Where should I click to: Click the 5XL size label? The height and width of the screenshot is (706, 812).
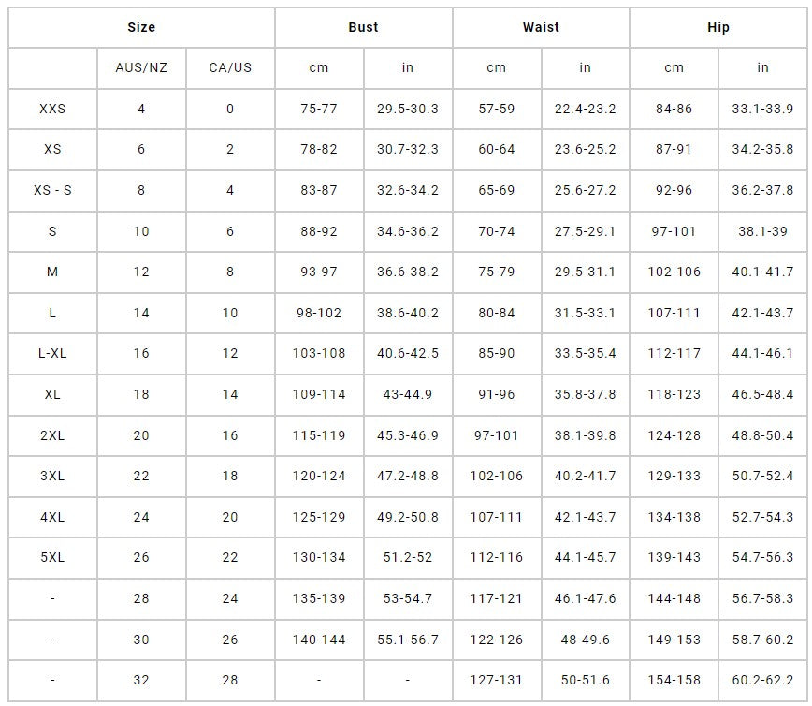pyautogui.click(x=52, y=557)
